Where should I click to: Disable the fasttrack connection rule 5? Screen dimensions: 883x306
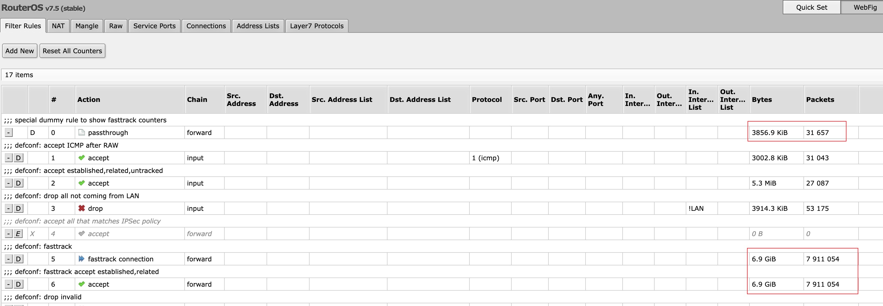coord(18,259)
